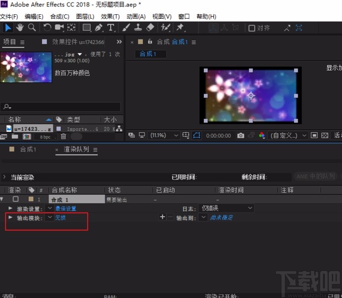This screenshot has width=342, height=298.
Task: Click the 合成1 breadcrumb button in viewer
Action: [151, 54]
